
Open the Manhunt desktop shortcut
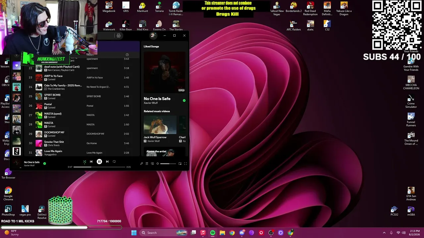[x=142, y=7]
